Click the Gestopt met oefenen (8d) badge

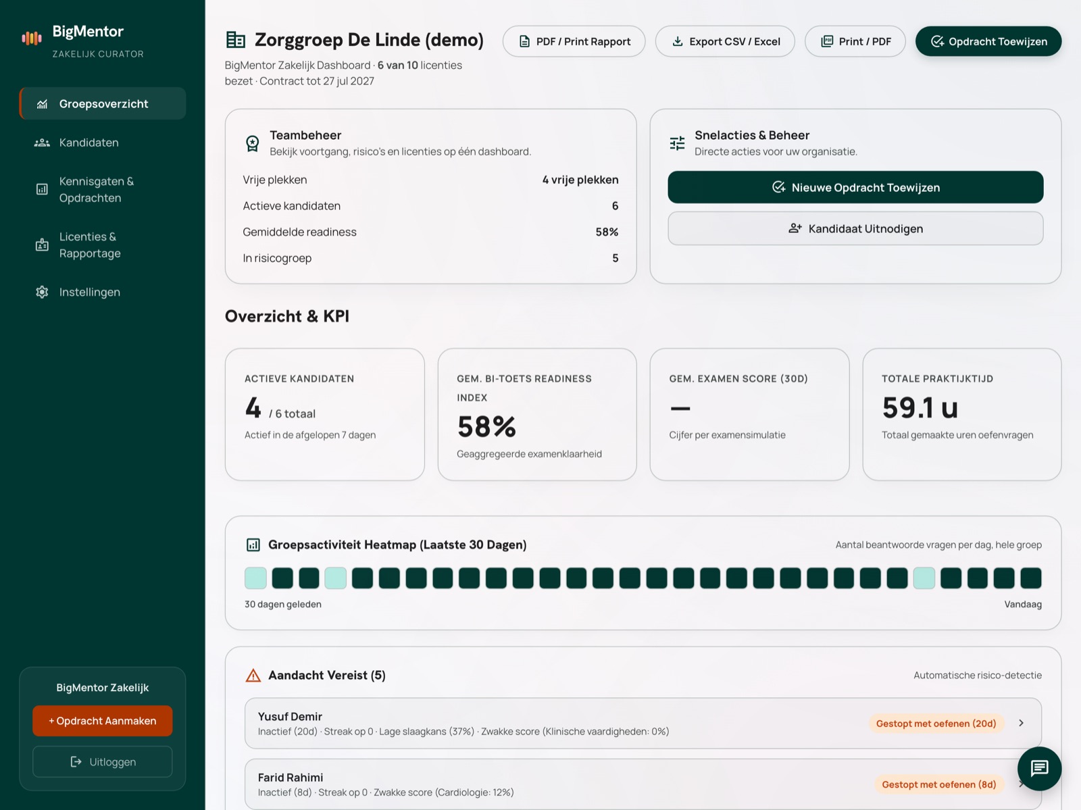click(x=938, y=784)
